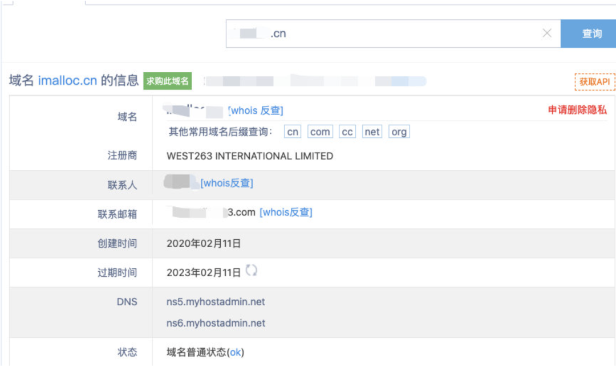Select the net suffix lookup

(372, 132)
